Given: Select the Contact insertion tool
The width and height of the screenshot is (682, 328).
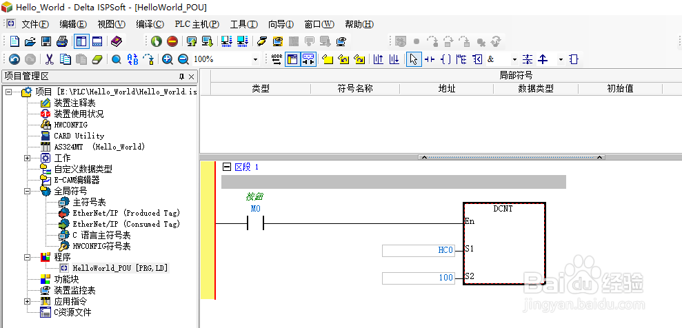Looking at the screenshot, I should tap(430, 59).
